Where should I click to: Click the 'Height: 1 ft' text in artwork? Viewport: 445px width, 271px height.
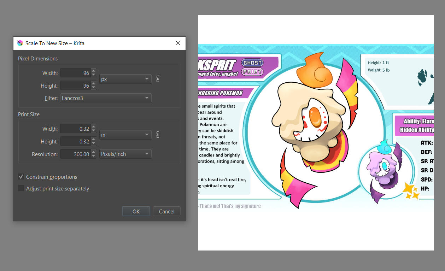378,63
